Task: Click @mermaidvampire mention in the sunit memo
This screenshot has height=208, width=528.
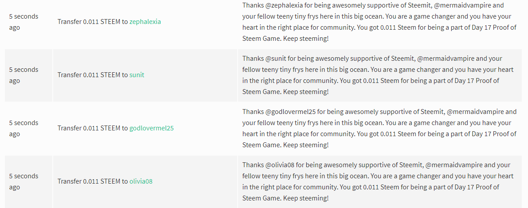Action: [446, 59]
